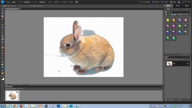The width and height of the screenshot is (192, 108).
Task: Select the Clone Stamp tool
Action: 2,51
